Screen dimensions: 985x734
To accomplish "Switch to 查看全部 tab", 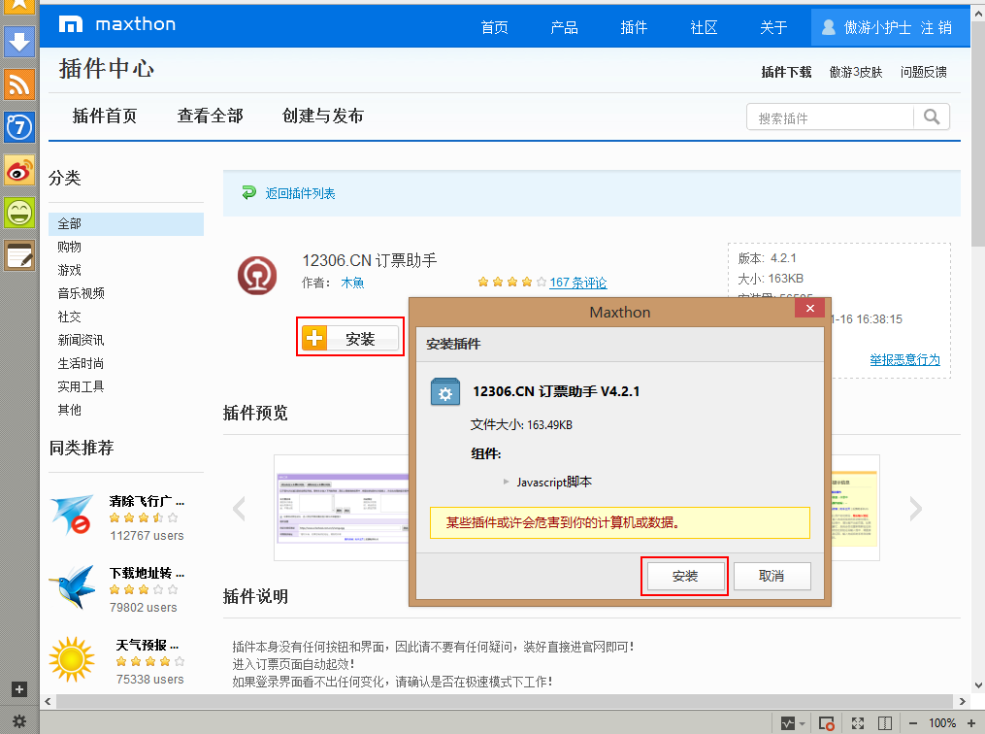I will (210, 116).
